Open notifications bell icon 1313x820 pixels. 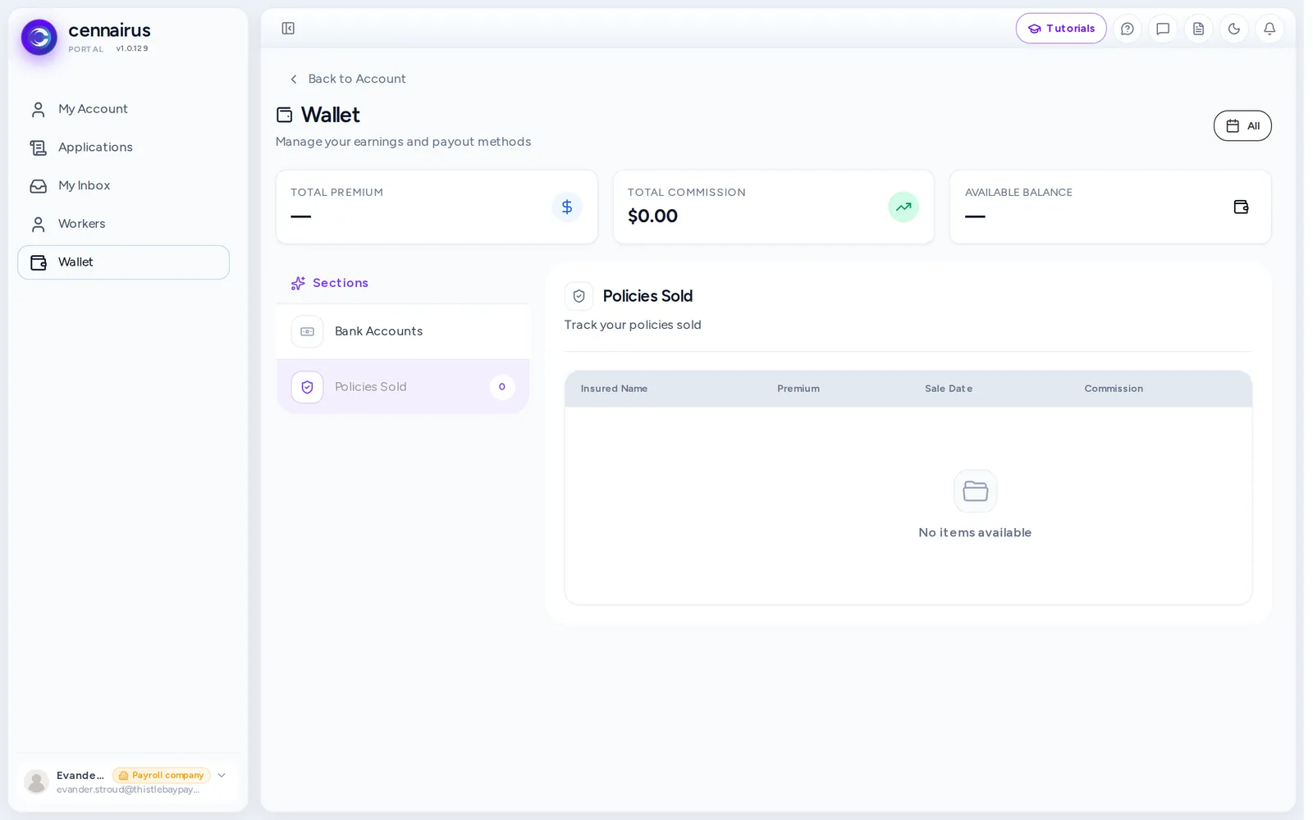tap(1270, 29)
